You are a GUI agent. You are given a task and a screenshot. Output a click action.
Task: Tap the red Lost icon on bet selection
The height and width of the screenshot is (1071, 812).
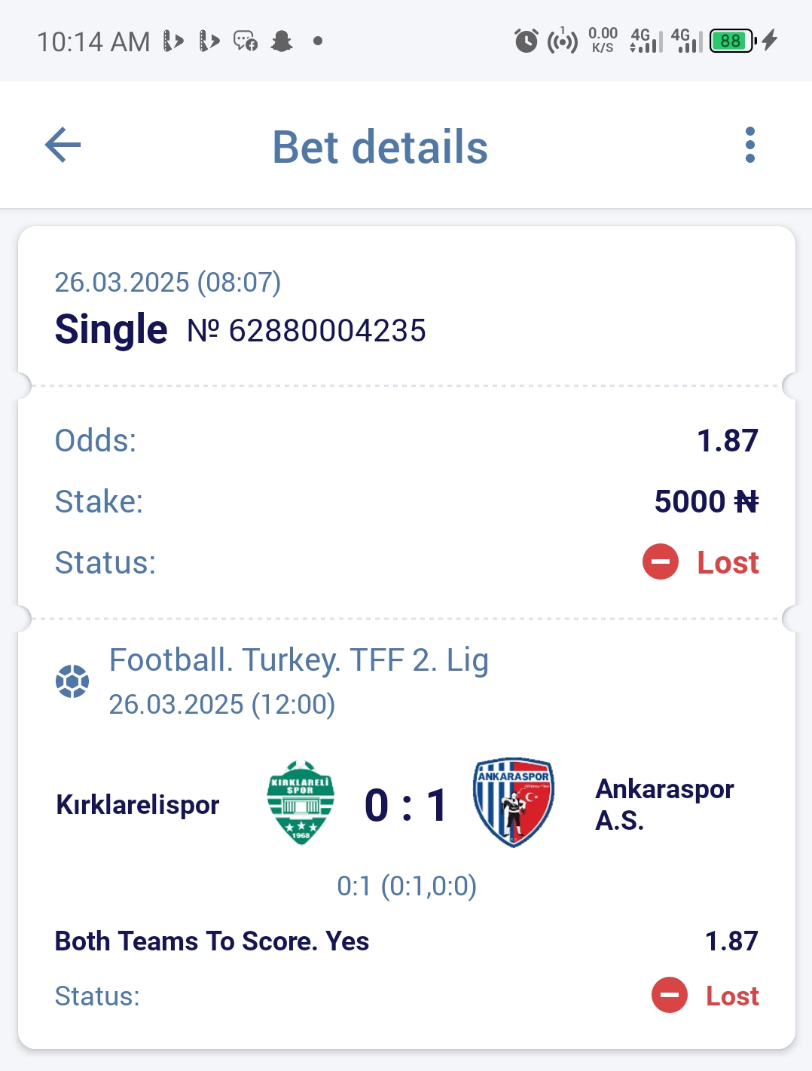[x=670, y=995]
